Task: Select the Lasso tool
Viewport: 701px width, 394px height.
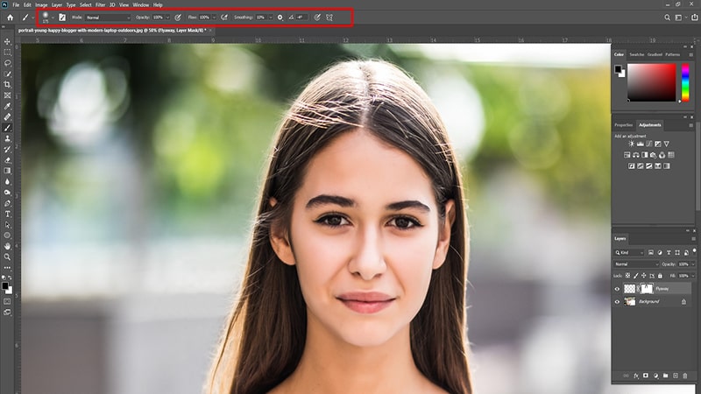Action: (x=7, y=63)
